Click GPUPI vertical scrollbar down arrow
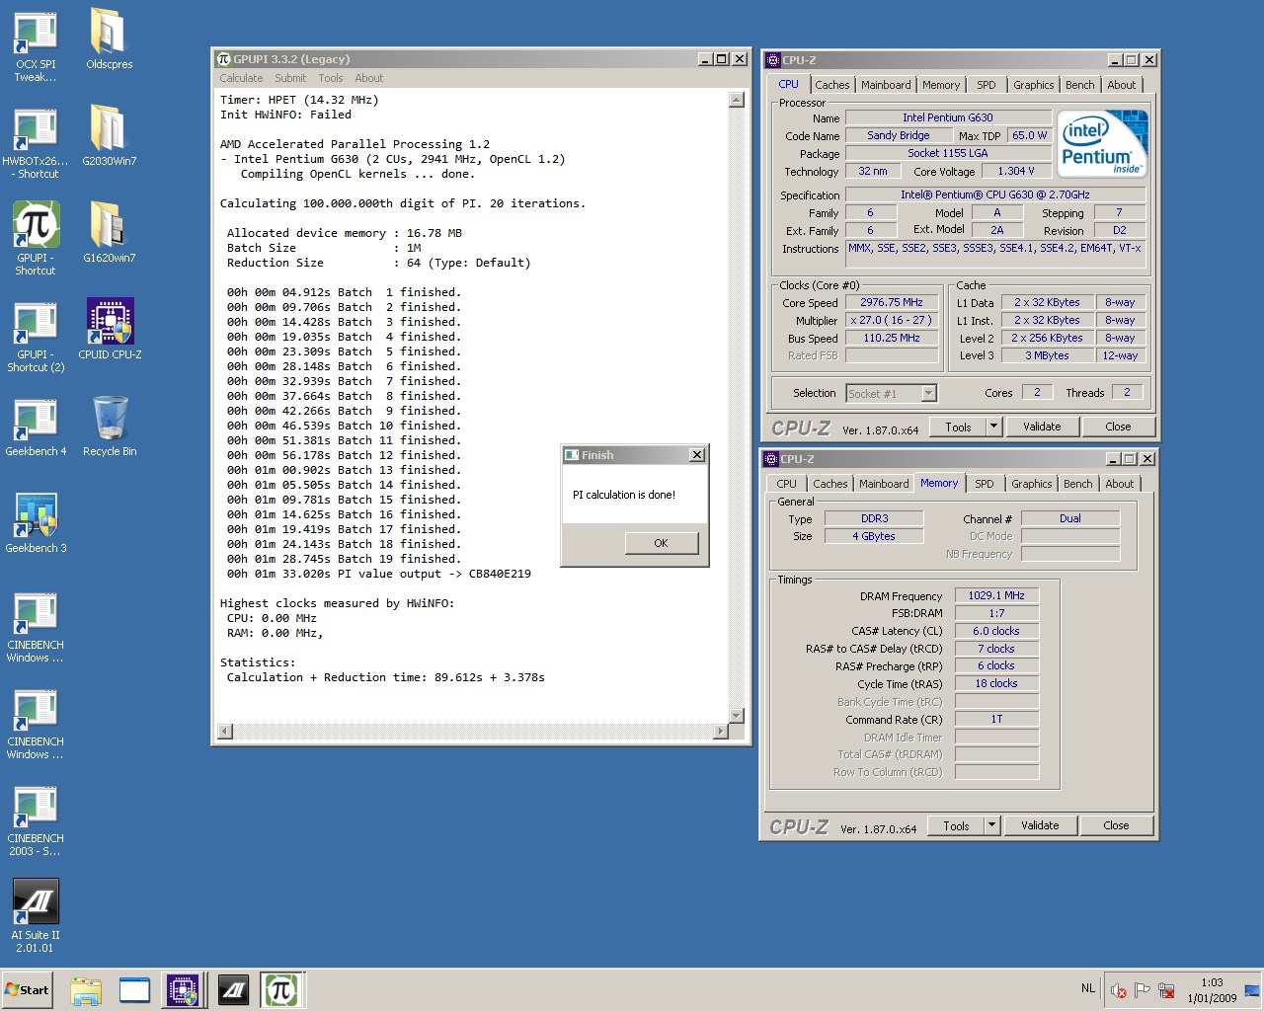The width and height of the screenshot is (1264, 1011). pos(736,716)
